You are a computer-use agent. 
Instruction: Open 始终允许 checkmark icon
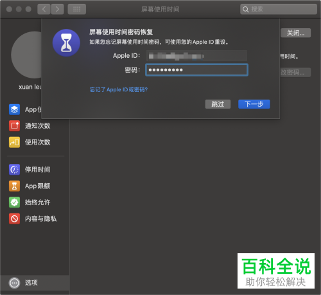point(14,202)
